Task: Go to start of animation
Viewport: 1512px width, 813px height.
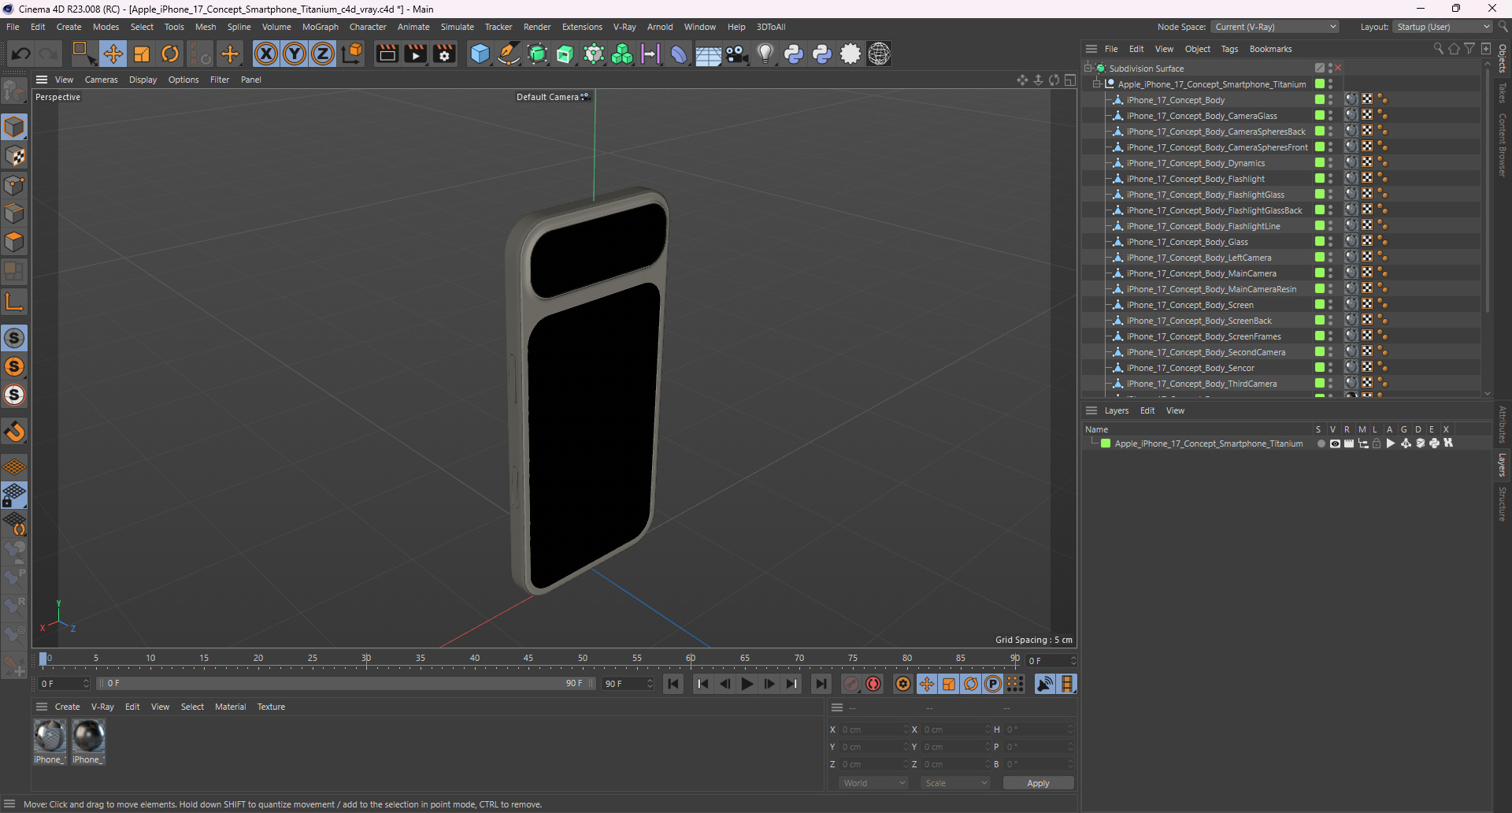Action: [673, 684]
